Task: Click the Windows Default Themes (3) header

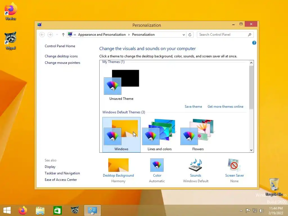Action: click(x=124, y=112)
